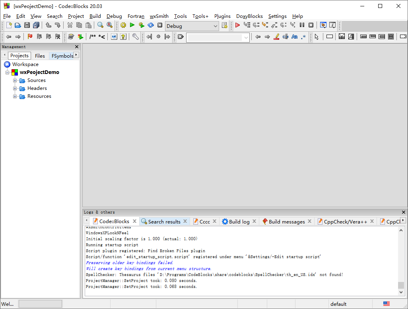Screen dimensions: 408x309
Task: Open the Find magnifier tool
Action: [100, 25]
